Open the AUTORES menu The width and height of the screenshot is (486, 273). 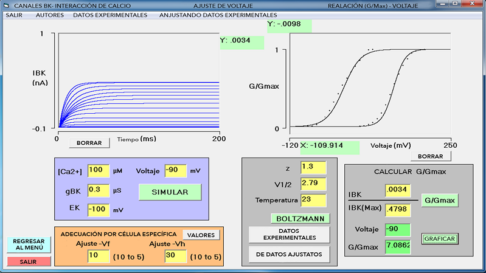49,15
